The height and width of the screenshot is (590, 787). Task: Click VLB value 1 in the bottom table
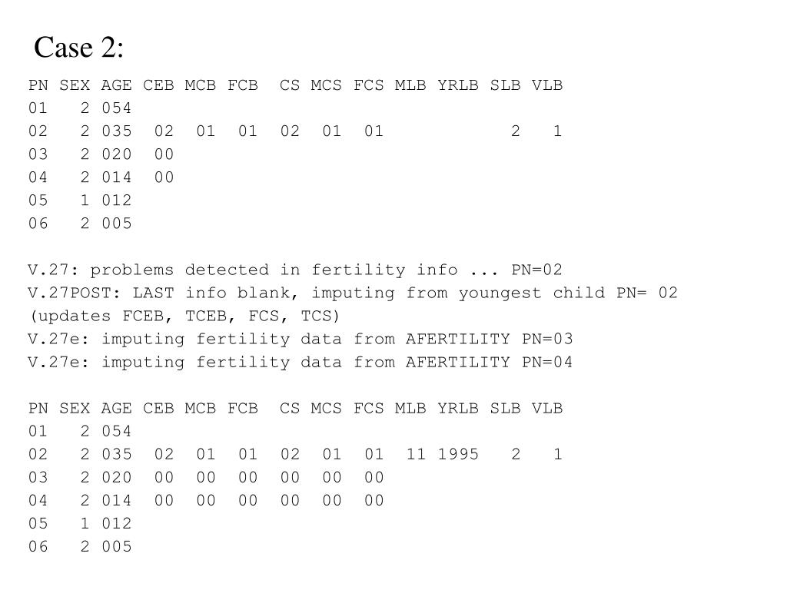557,455
